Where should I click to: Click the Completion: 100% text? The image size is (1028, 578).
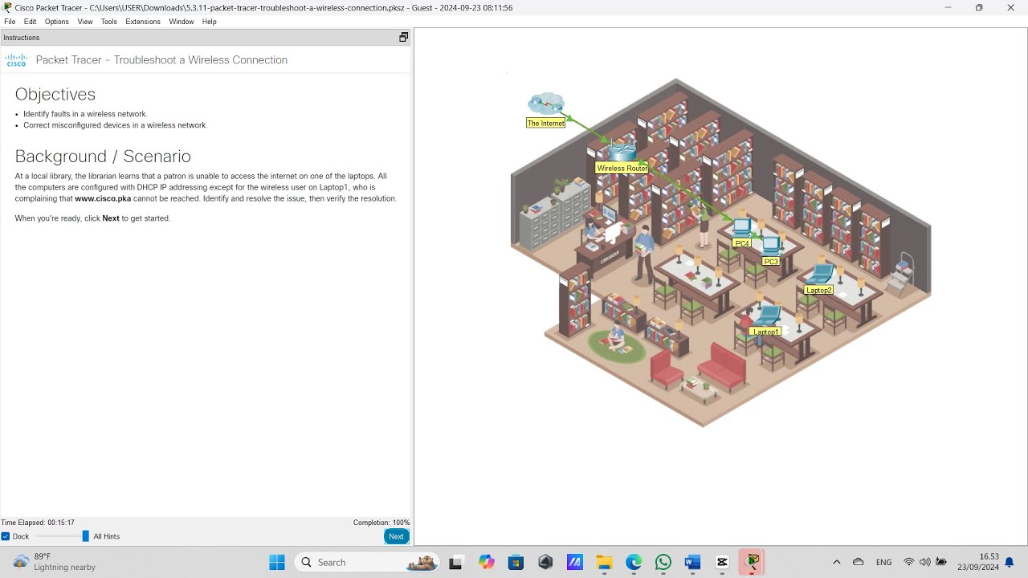pyautogui.click(x=381, y=523)
